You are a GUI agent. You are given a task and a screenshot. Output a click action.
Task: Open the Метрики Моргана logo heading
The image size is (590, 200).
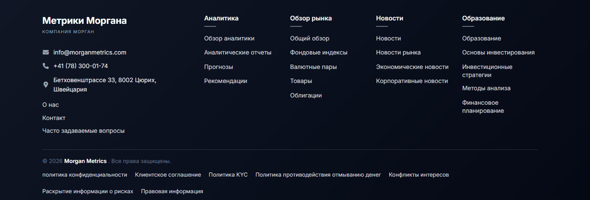(85, 21)
